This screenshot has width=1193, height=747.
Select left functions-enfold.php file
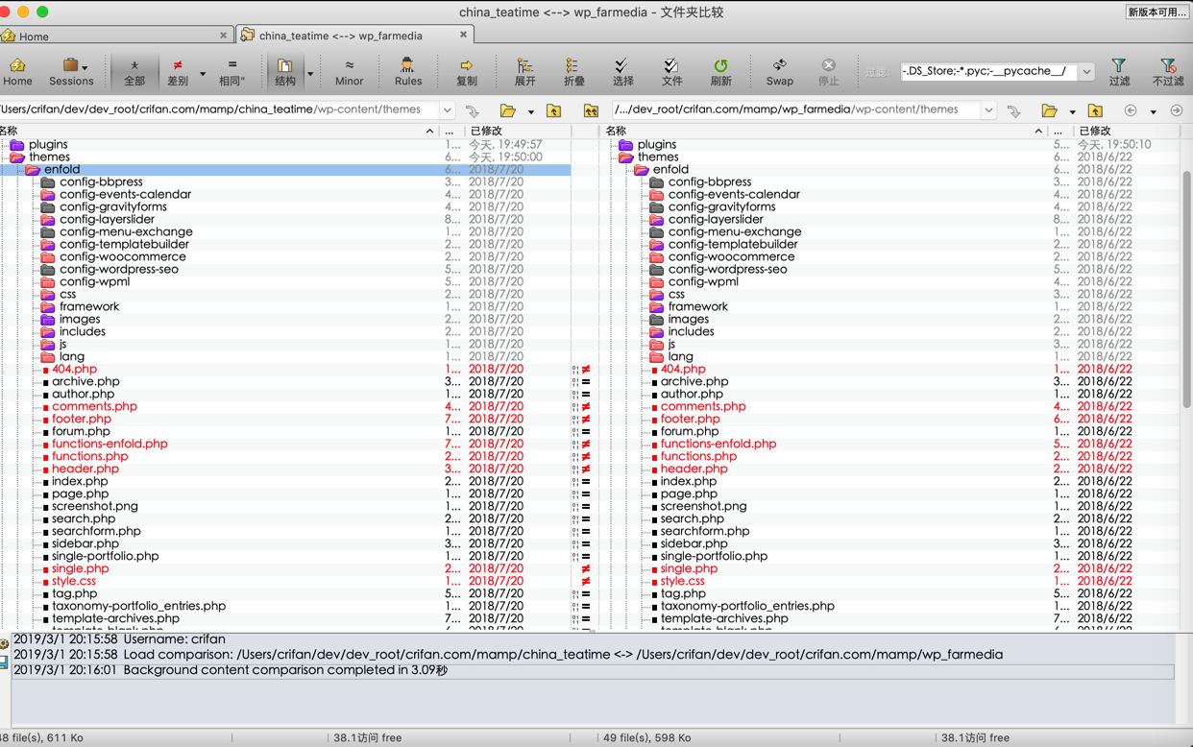110,444
